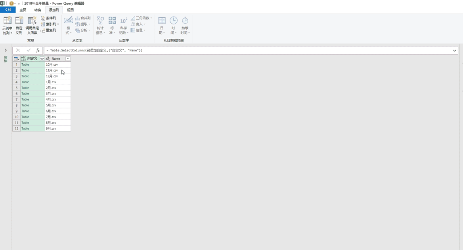Switch to 视图 (View) tab
Viewport: 463px width, 250px height.
tap(70, 10)
